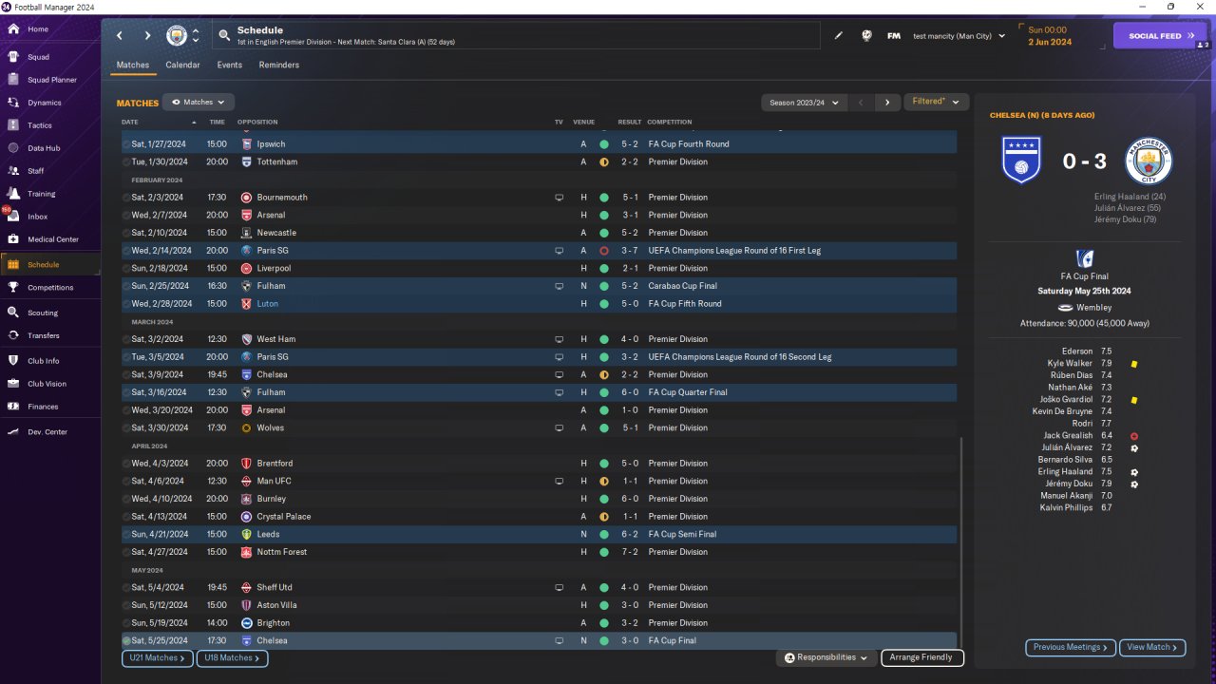Open the Luton team link
The width and height of the screenshot is (1216, 684).
pos(267,304)
